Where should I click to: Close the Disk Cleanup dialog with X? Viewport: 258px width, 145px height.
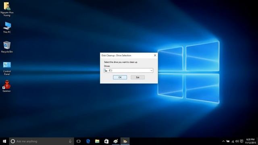[155, 56]
